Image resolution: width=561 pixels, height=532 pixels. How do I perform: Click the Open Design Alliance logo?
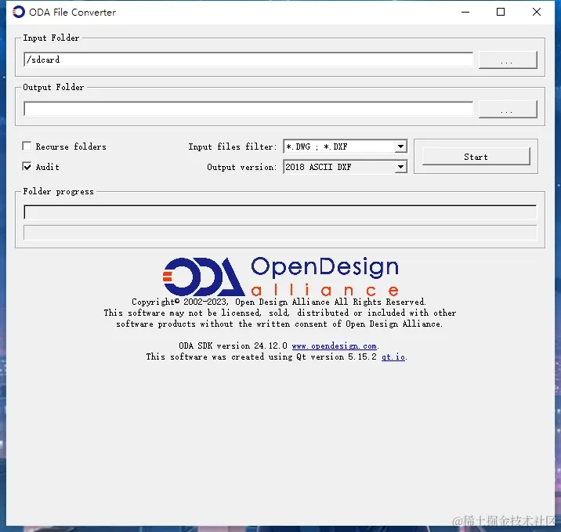pyautogui.click(x=280, y=277)
